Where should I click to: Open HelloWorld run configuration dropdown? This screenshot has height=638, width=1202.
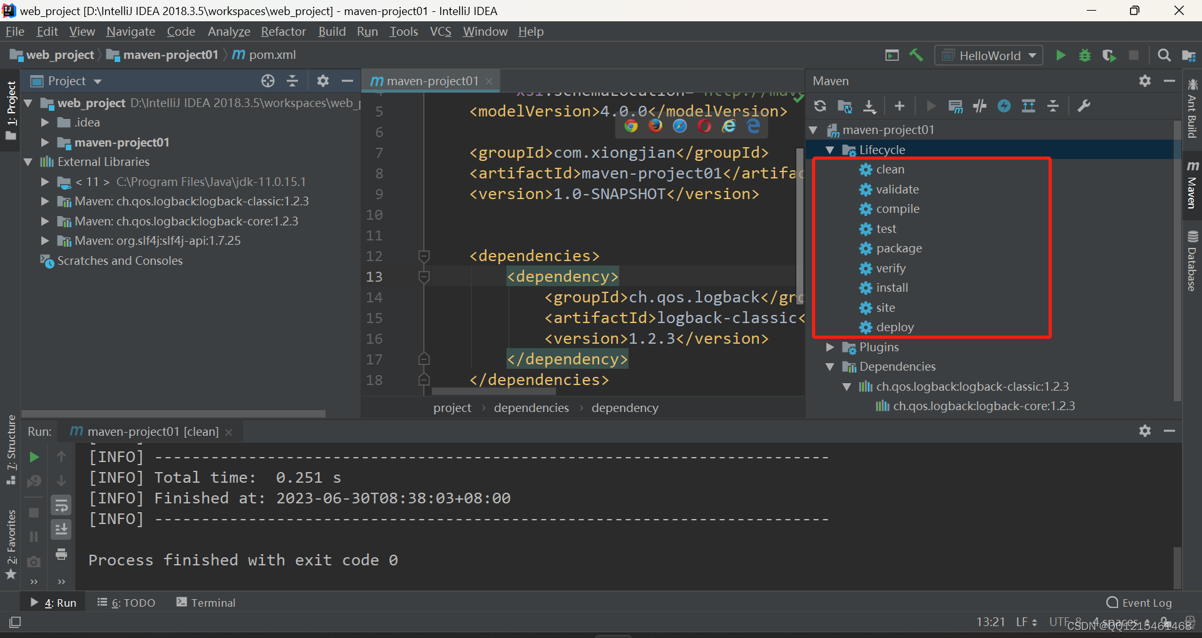[x=989, y=56]
